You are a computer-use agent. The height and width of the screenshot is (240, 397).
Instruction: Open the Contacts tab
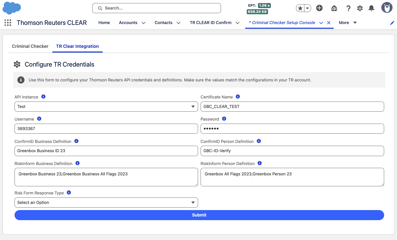coord(163,23)
